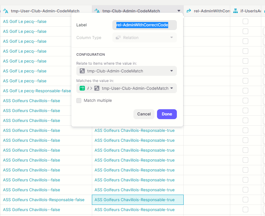Click the Done button

pyautogui.click(x=167, y=114)
